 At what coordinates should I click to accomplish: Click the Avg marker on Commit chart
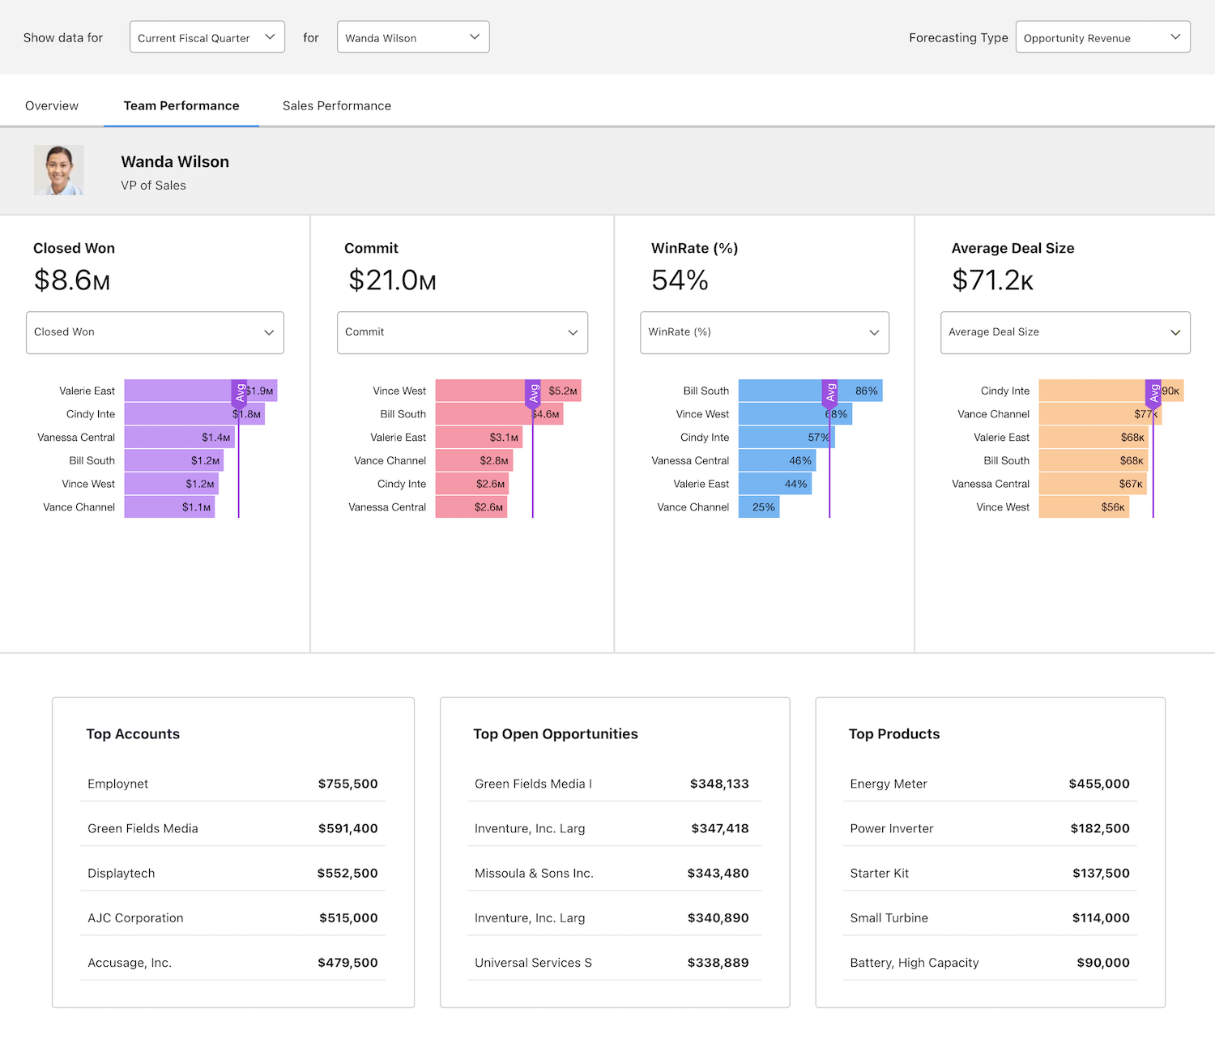click(x=533, y=393)
